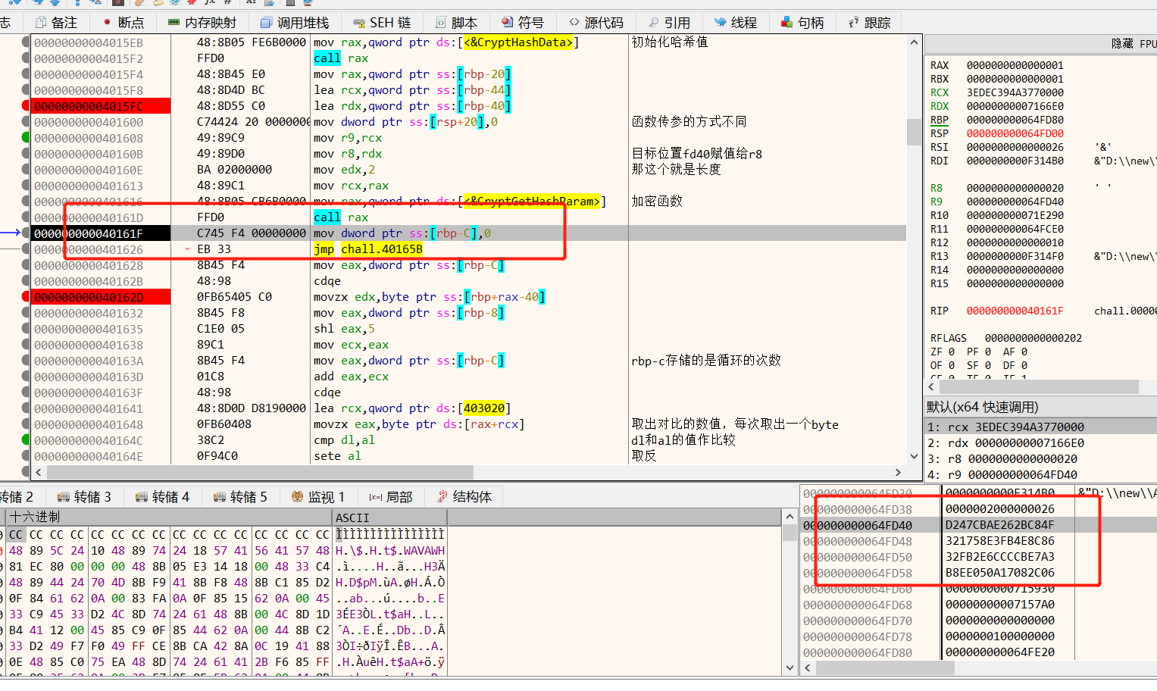Select stack row 000000000064FD40
The image size is (1157, 691).
pos(979,525)
